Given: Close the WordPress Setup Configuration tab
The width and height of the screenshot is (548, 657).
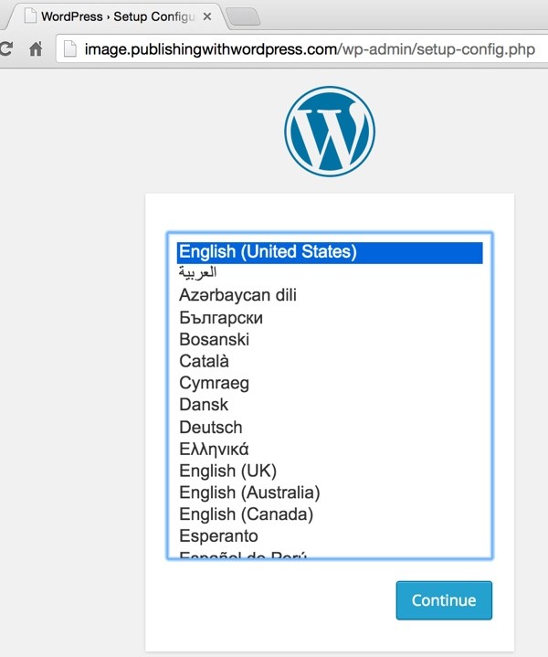Looking at the screenshot, I should 207,16.
